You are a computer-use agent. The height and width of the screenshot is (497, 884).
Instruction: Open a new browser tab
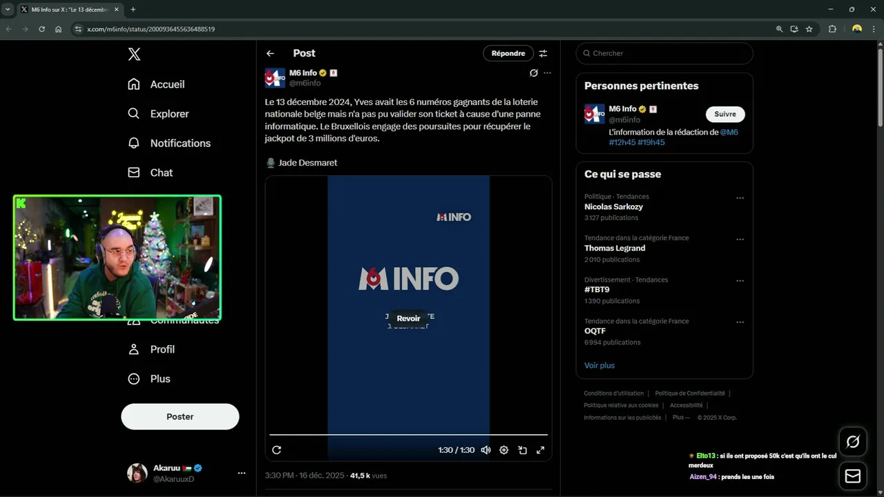coord(133,10)
